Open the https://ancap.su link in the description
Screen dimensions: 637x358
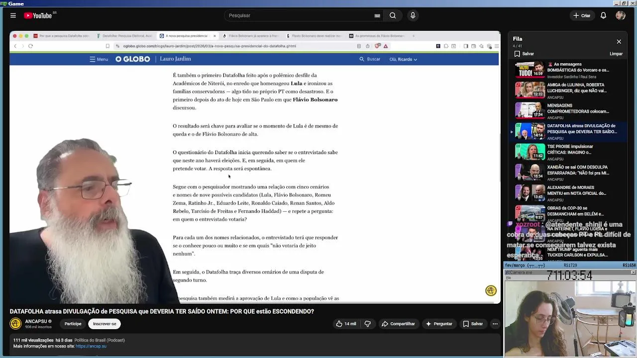[91, 346]
